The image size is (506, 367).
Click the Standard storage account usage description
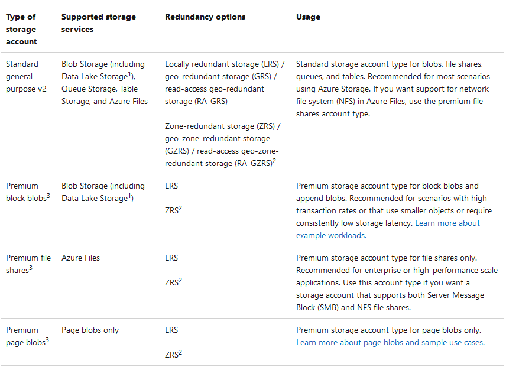point(393,89)
